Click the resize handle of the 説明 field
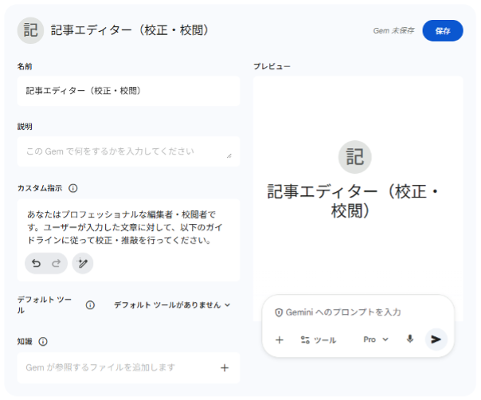 click(x=229, y=156)
